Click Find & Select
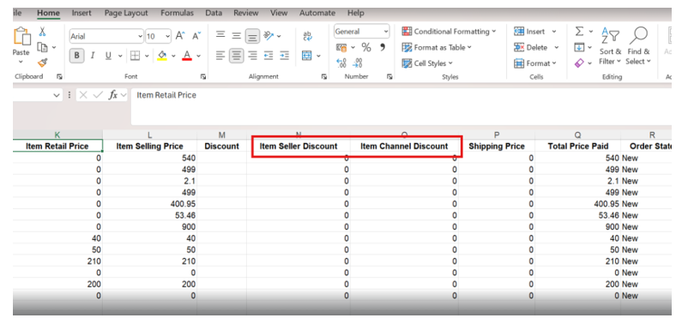The image size is (682, 318). [638, 45]
